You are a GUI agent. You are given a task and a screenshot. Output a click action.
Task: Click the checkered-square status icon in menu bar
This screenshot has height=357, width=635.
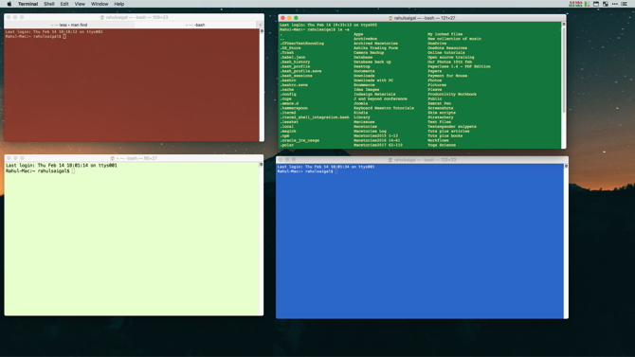pyautogui.click(x=606, y=4)
